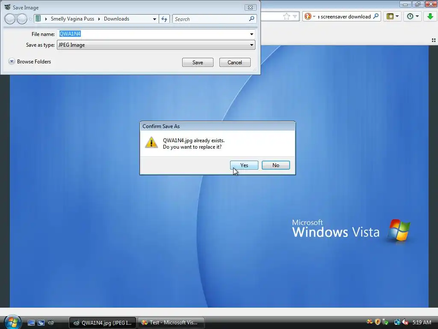Click the Downloads breadcrumb segment
438x329 pixels.
click(x=116, y=19)
